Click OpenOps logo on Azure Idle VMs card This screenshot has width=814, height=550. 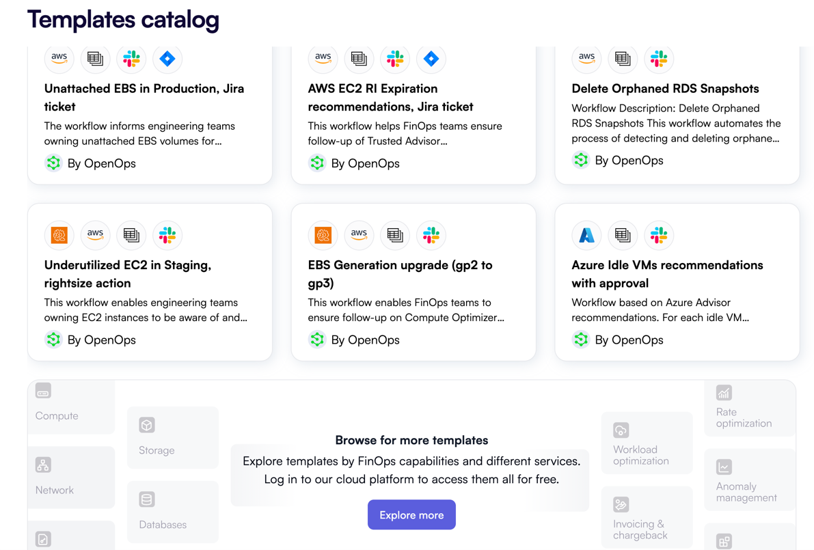(581, 340)
